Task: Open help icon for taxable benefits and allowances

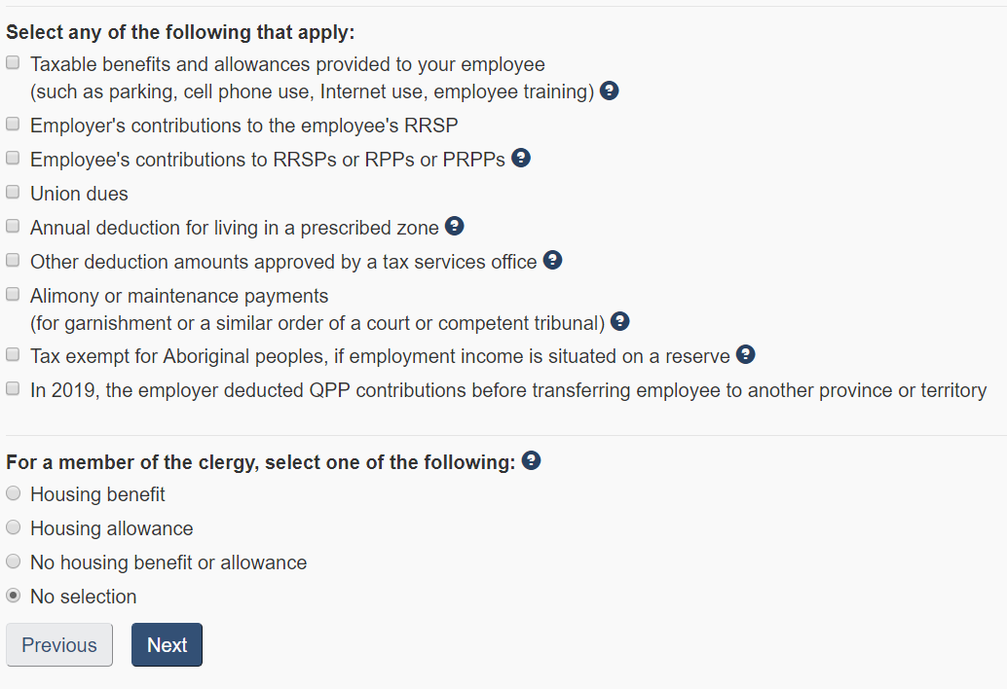Action: [x=609, y=91]
